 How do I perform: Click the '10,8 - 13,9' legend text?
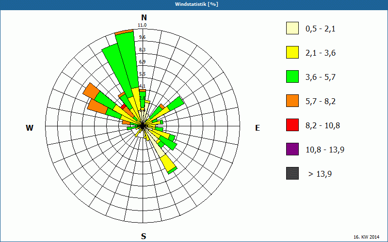point(325,150)
